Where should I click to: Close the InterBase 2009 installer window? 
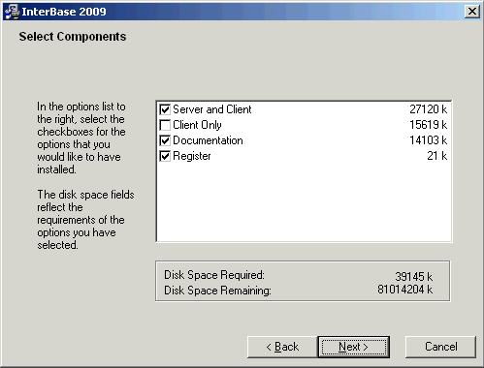pyautogui.click(x=472, y=12)
